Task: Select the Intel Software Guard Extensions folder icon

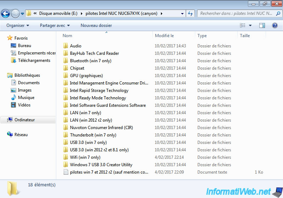Action: pyautogui.click(x=66, y=105)
